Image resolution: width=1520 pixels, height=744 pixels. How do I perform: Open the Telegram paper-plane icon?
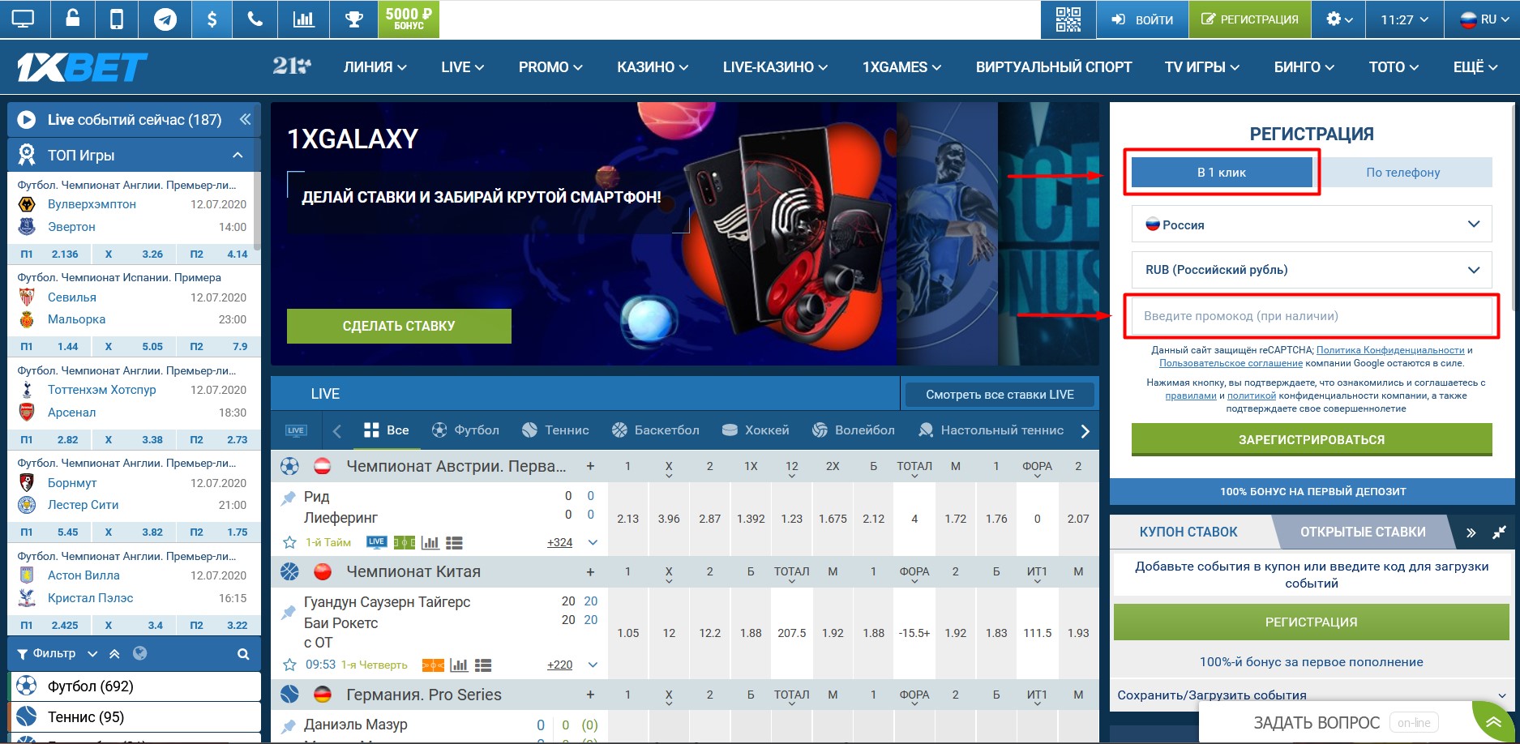(165, 19)
